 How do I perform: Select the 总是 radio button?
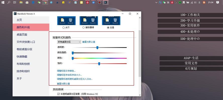108,27
